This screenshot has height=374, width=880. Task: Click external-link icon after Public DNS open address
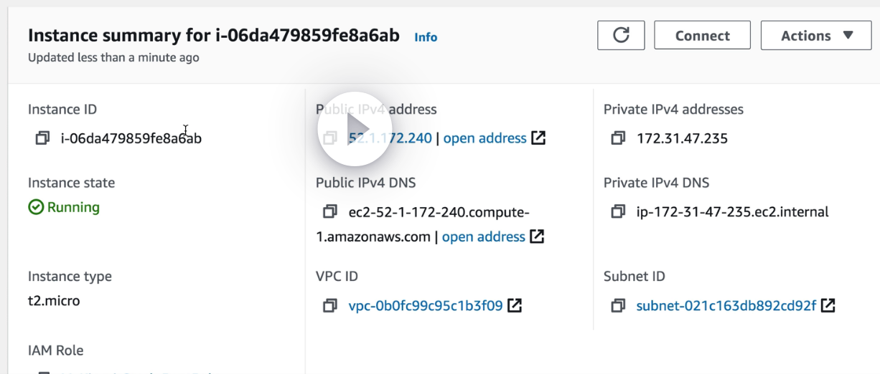537,236
